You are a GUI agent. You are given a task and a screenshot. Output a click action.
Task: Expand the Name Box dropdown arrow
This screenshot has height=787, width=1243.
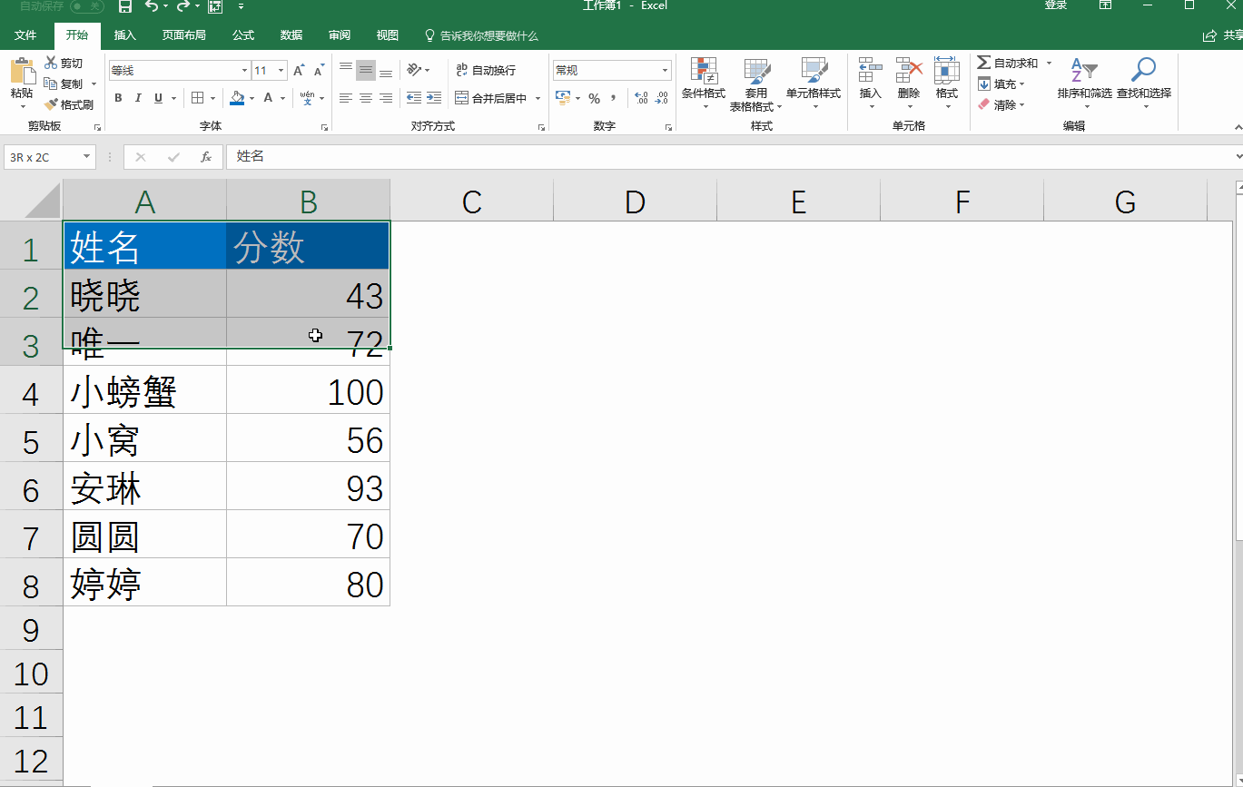87,157
